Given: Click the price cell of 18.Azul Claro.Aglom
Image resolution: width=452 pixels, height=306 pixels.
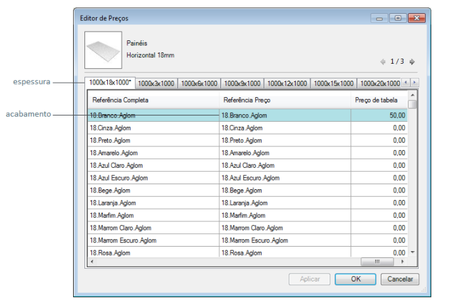Looking at the screenshot, I should 379,165.
